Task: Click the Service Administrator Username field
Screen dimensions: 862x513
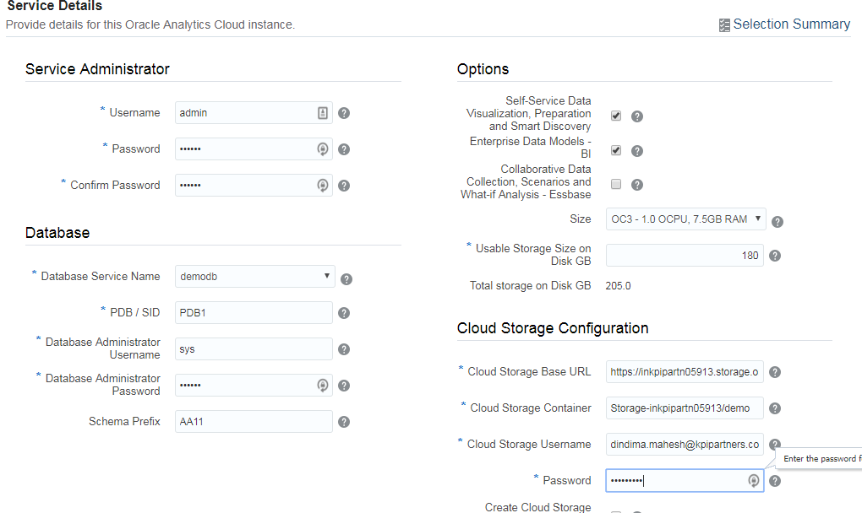Action: (245, 113)
